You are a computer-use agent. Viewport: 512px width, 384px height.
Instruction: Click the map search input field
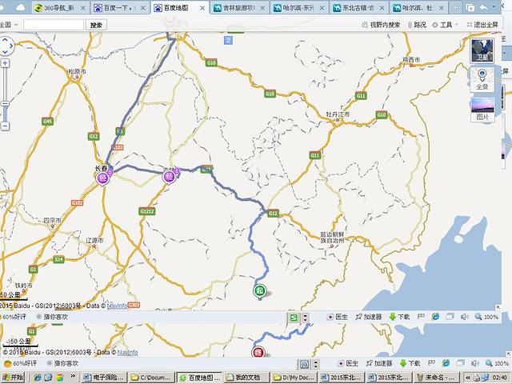(53, 25)
